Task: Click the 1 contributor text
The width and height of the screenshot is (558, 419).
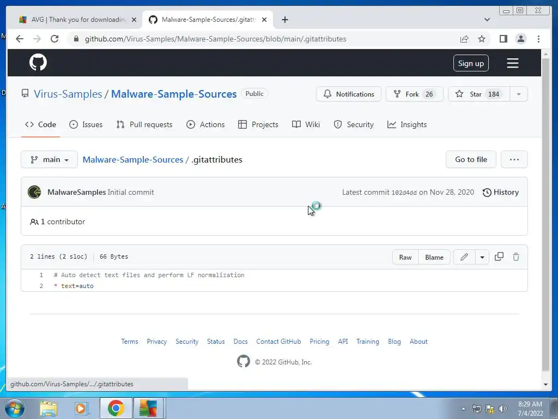Action: (x=58, y=222)
